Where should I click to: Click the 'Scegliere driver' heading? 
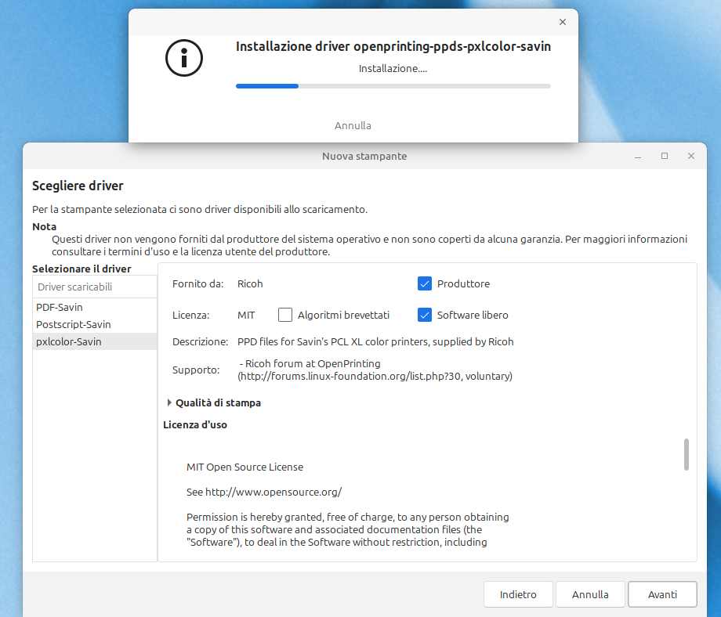click(x=78, y=186)
